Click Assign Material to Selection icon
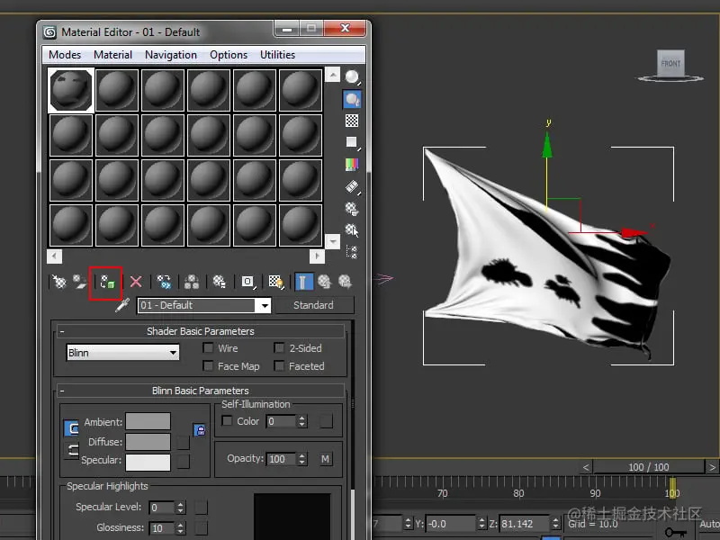720x540 pixels. (x=106, y=282)
